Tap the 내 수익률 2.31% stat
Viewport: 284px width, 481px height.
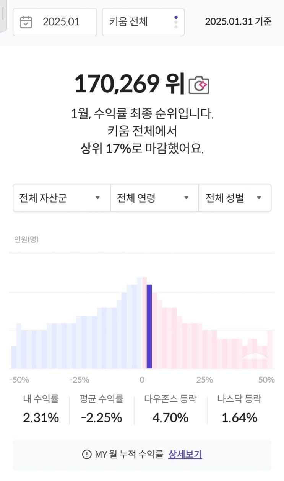point(41,409)
